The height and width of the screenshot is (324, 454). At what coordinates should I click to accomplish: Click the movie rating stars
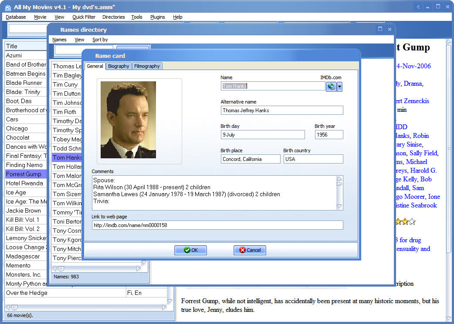coord(405,222)
